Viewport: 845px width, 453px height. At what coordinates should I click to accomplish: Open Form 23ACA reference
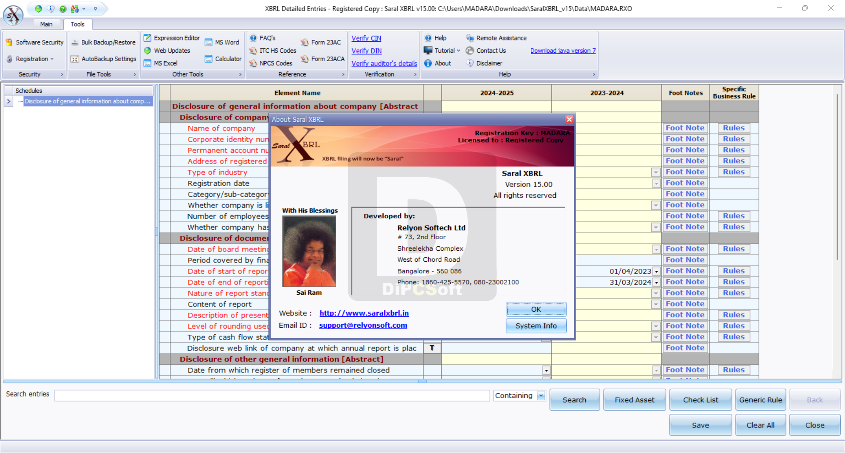(323, 59)
